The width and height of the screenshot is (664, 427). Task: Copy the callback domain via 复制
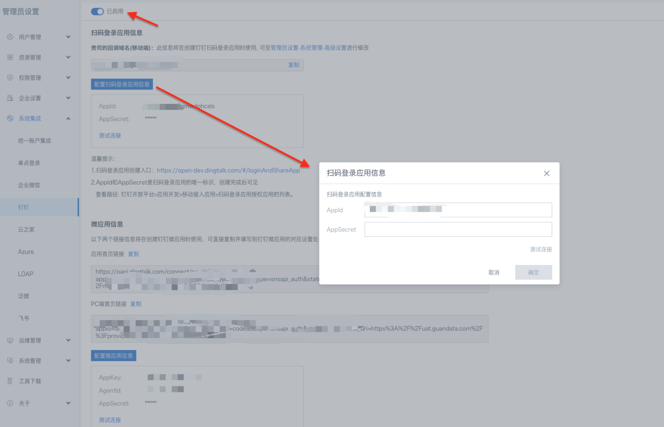tap(294, 65)
